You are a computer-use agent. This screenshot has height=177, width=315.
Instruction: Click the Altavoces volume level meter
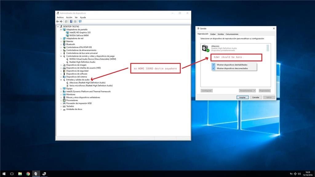point(268,48)
